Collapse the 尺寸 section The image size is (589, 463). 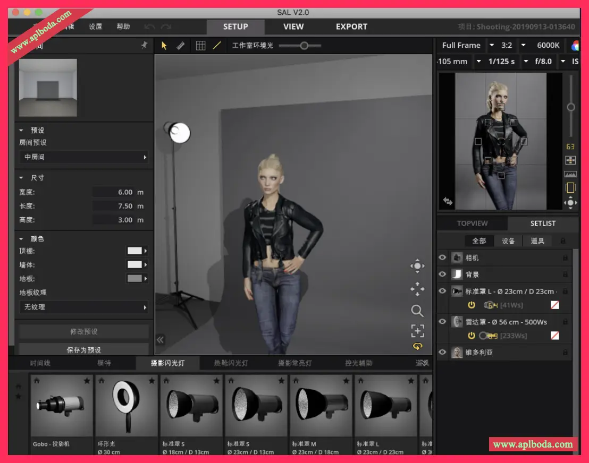(x=22, y=178)
